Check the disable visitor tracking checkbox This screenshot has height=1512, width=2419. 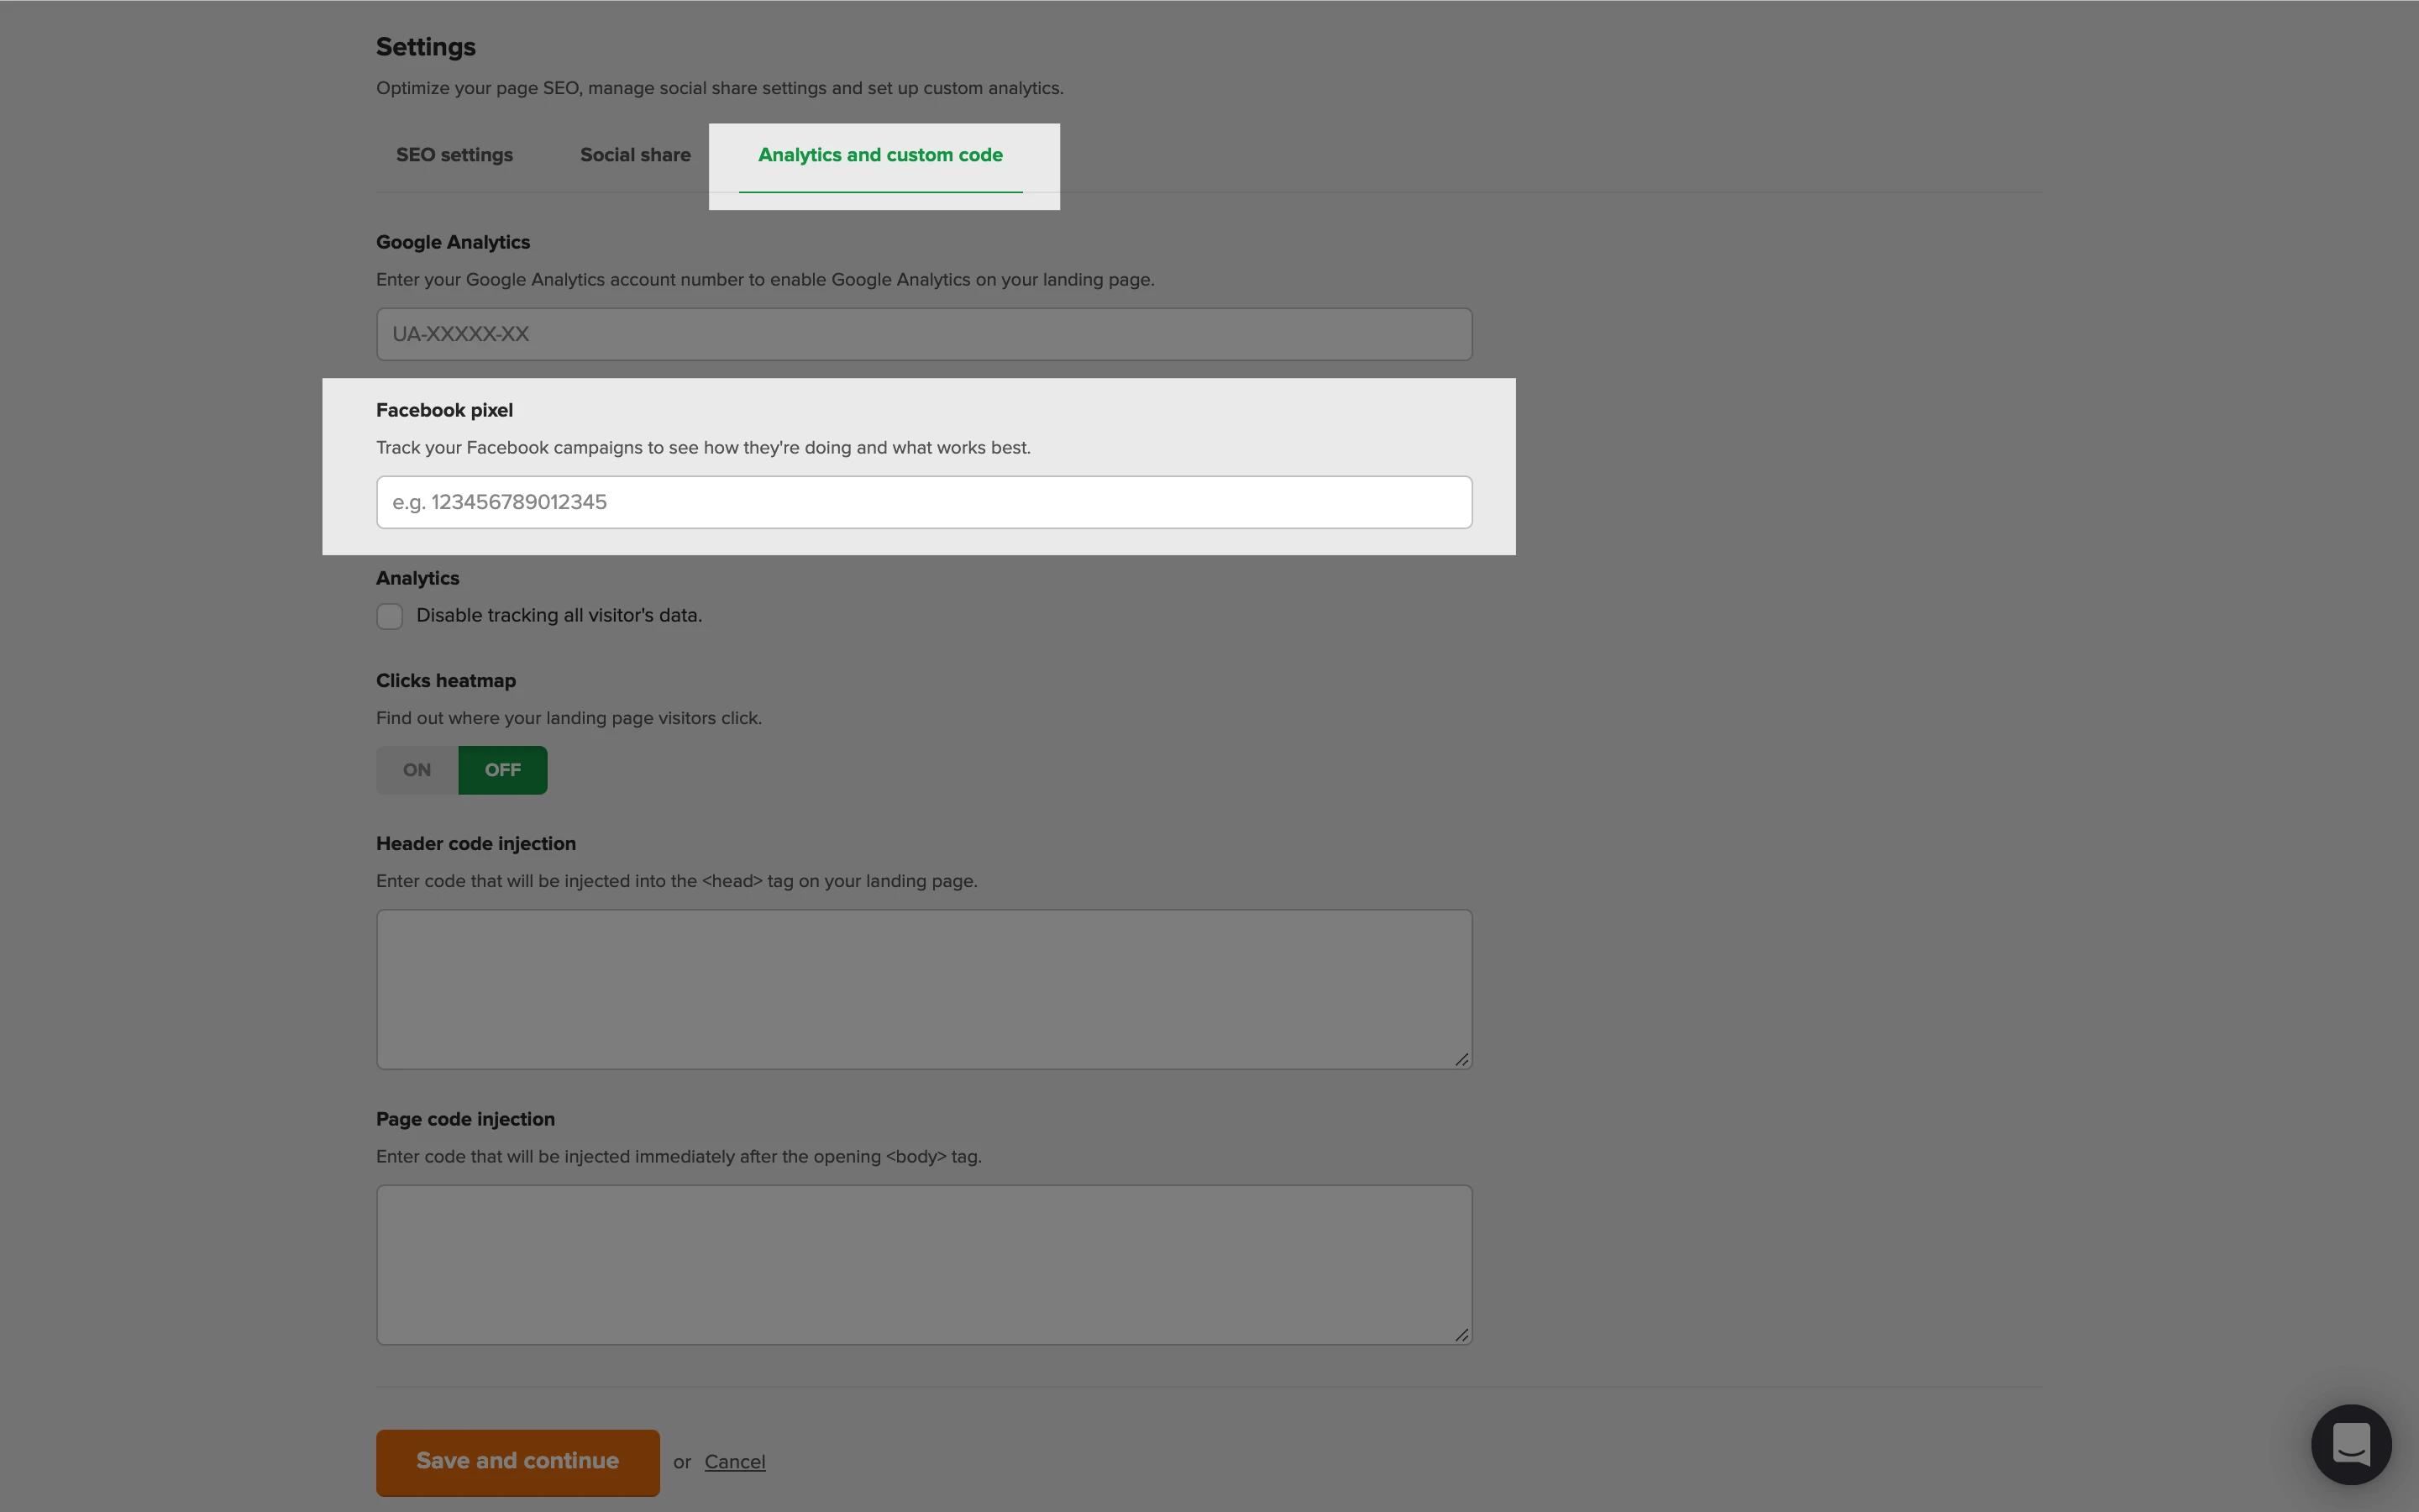coord(390,616)
